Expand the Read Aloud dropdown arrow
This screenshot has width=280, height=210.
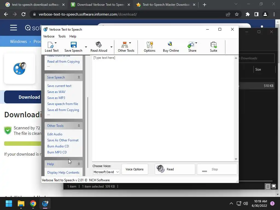point(111,47)
